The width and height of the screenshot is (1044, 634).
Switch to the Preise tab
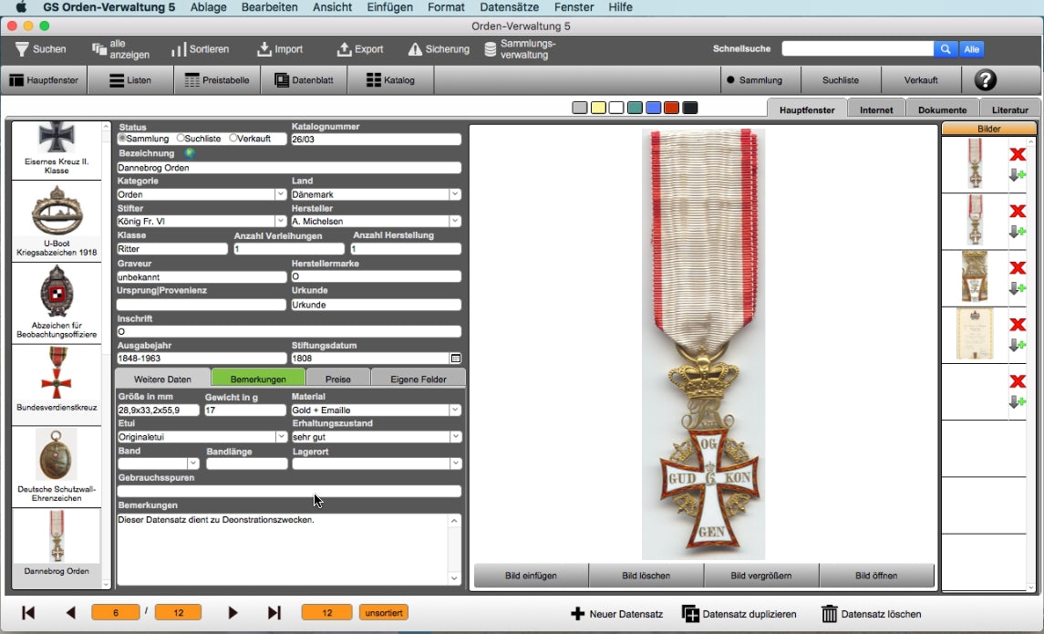click(337, 379)
